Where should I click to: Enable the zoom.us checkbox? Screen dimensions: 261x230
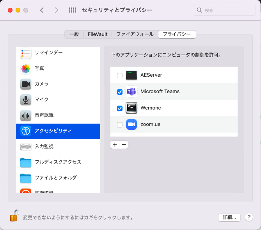coord(120,124)
